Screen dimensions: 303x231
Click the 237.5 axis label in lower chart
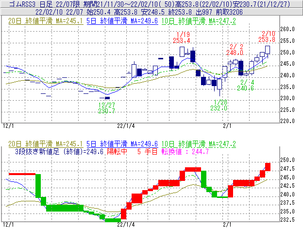tap(287, 203)
